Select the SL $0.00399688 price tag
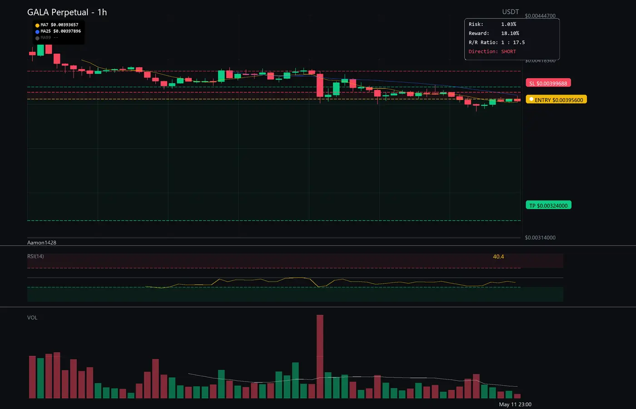 point(548,83)
